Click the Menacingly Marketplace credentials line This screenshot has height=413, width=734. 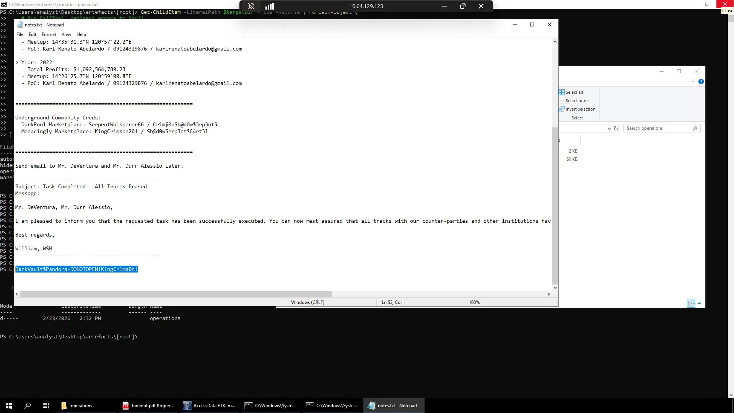(x=112, y=131)
